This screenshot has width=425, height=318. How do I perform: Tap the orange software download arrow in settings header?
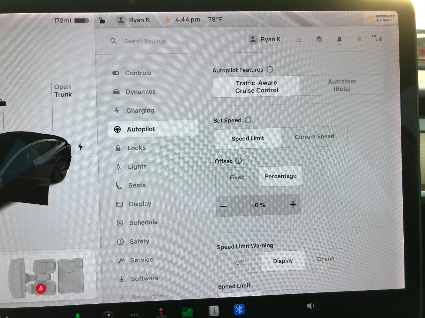[299, 39]
